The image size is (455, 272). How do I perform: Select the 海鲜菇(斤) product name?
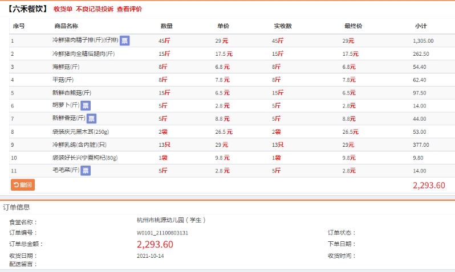[66, 67]
